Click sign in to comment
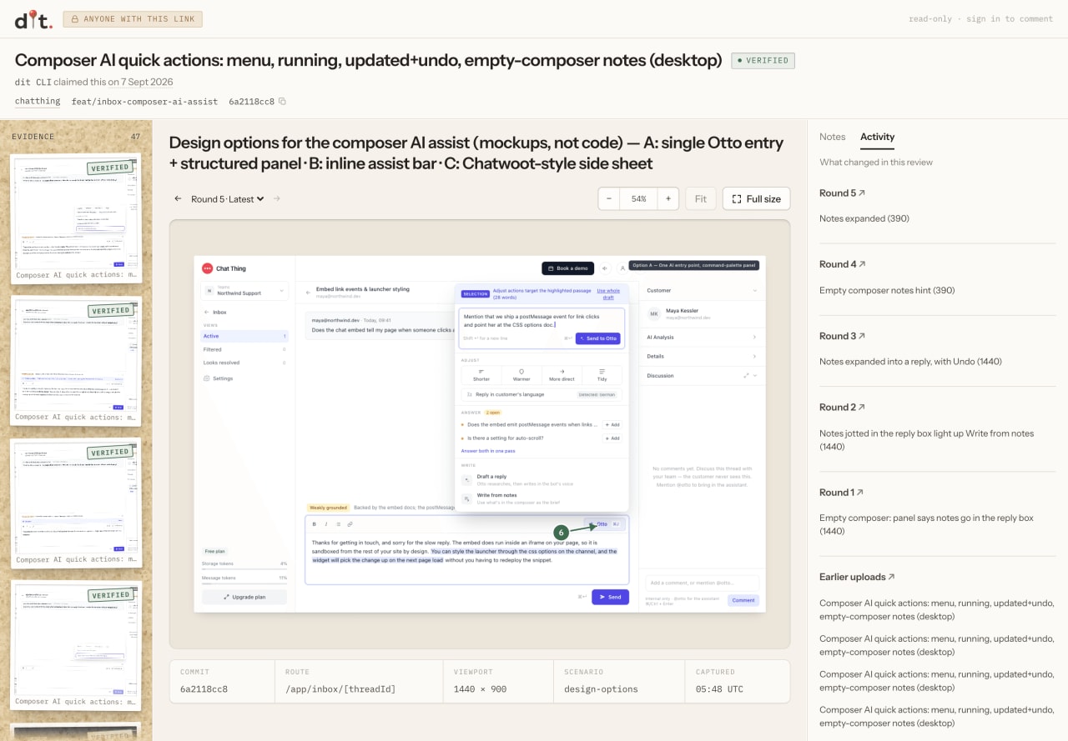This screenshot has width=1068, height=741. coord(1010,19)
